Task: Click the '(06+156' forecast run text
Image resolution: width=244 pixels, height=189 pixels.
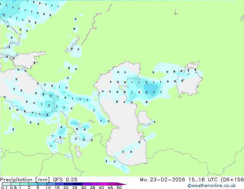Action: [232, 180]
